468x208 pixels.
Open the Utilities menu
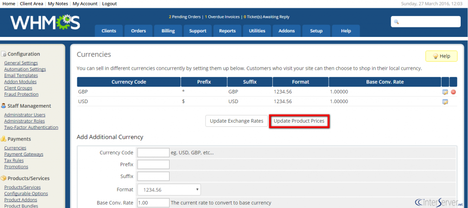tap(257, 31)
